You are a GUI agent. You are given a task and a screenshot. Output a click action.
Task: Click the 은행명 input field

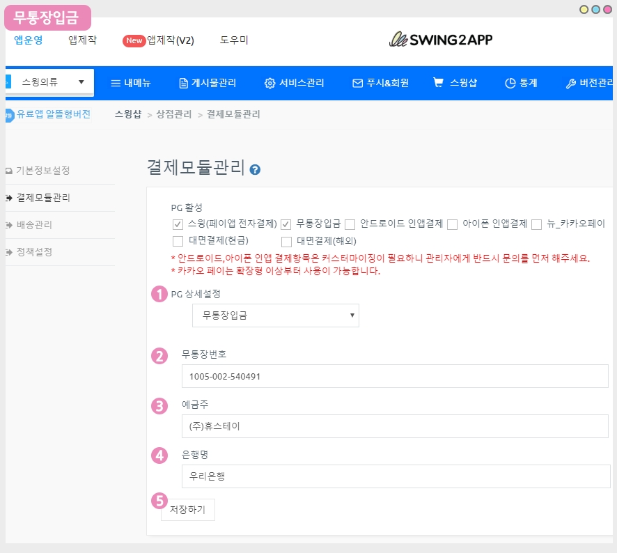[x=396, y=476]
